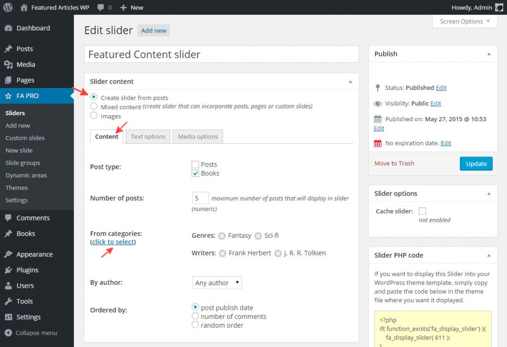The height and width of the screenshot is (347, 507).
Task: Switch to the Text options tab
Action: click(148, 136)
